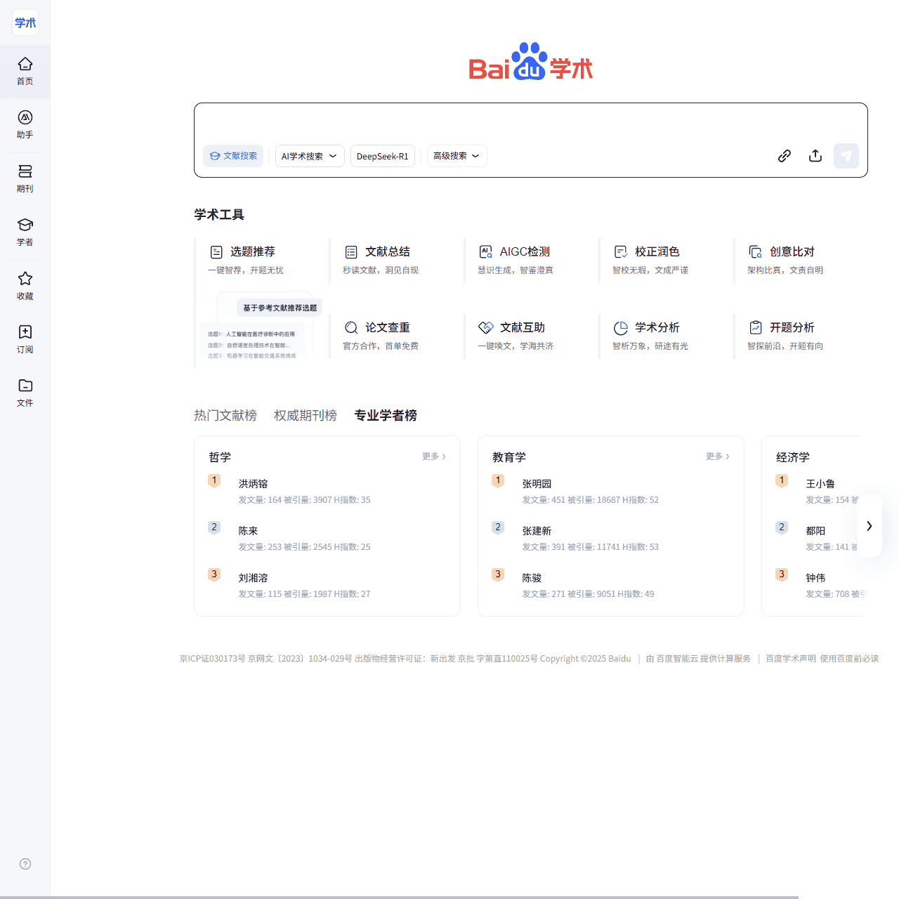Image resolution: width=899 pixels, height=899 pixels.
Task: Toggle the DeepSeek-R1 model option
Action: pos(382,156)
